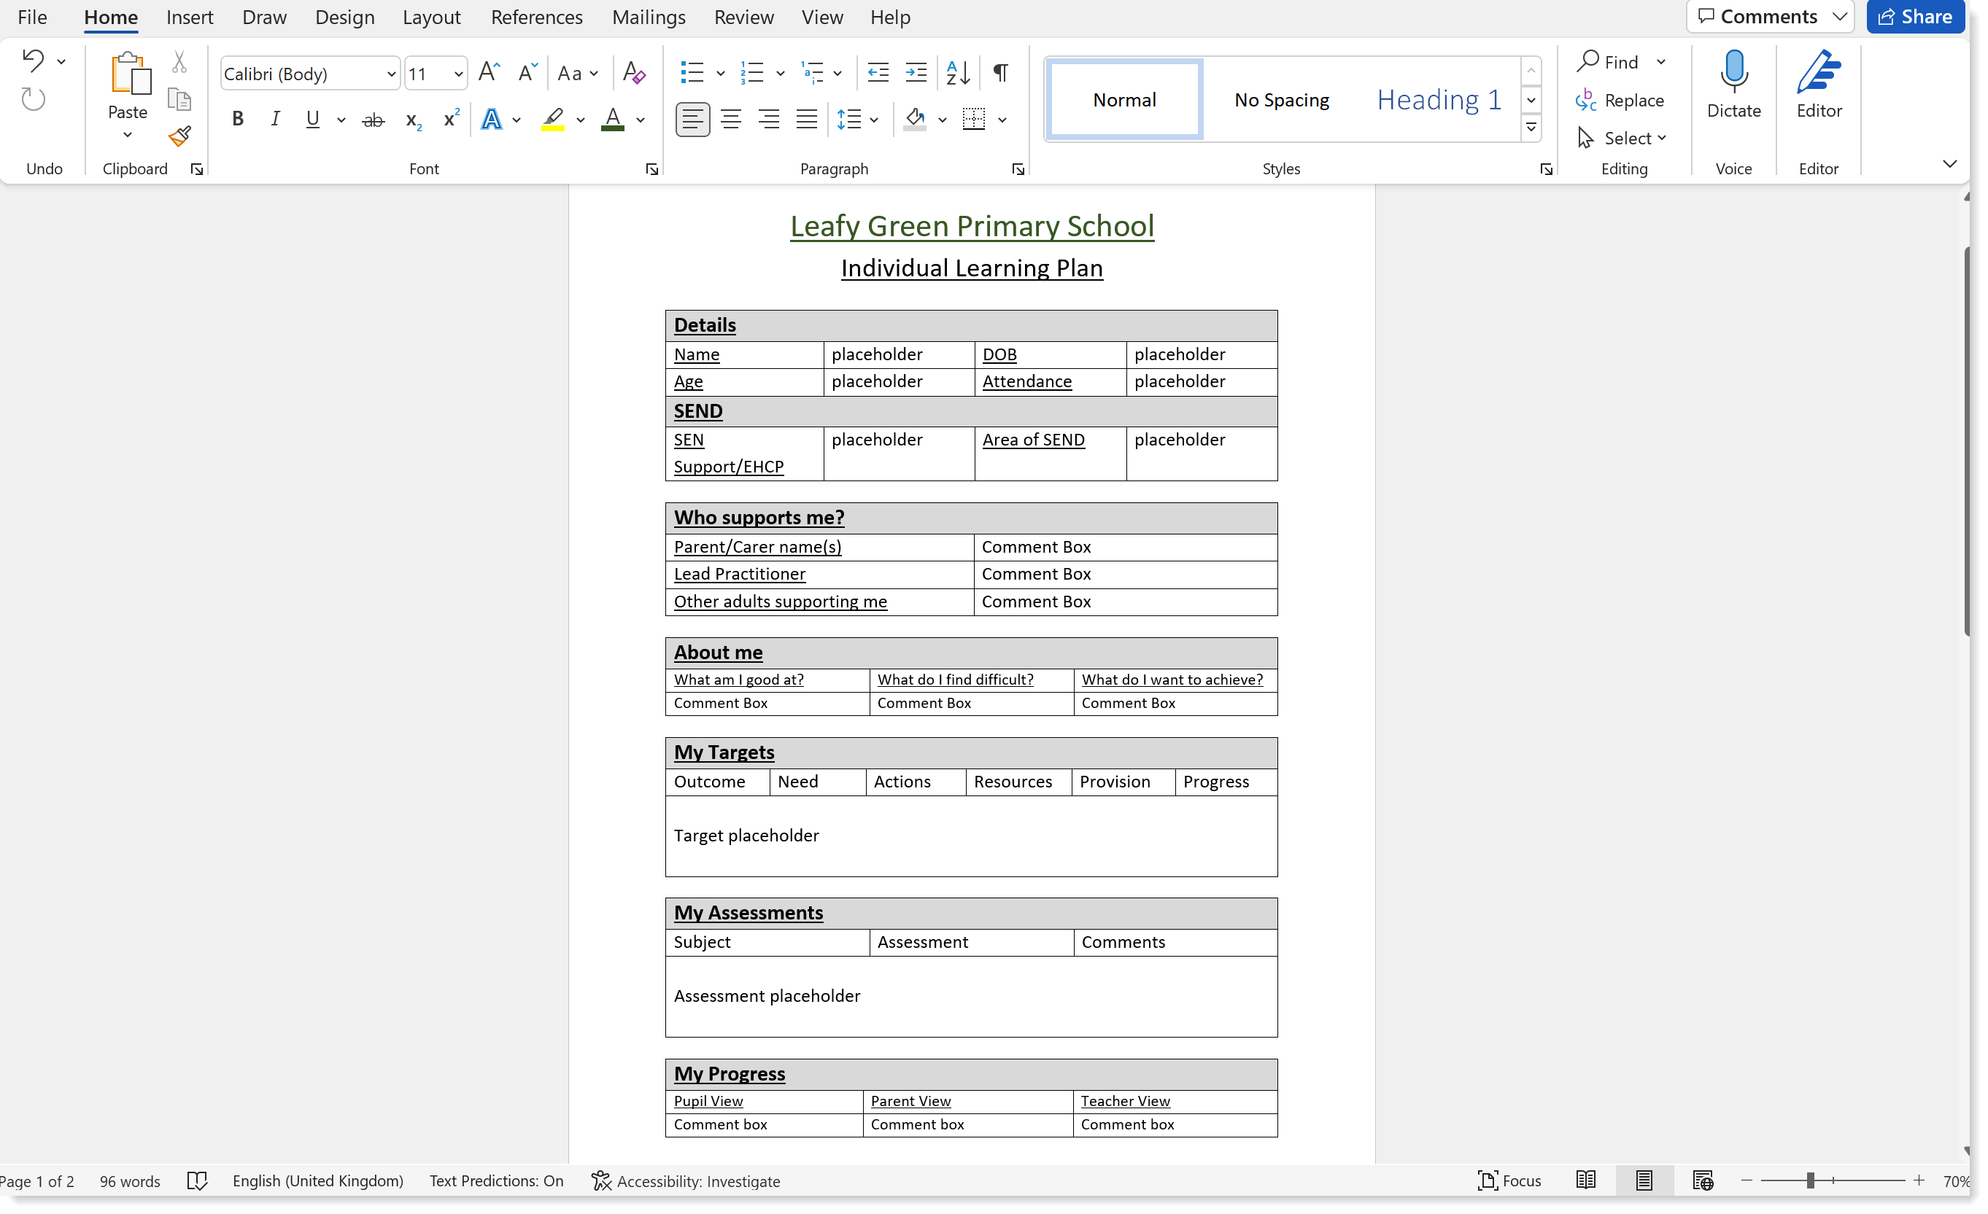Image resolution: width=1988 pixels, height=1214 pixels.
Task: Click the Copy icon
Action: point(179,100)
